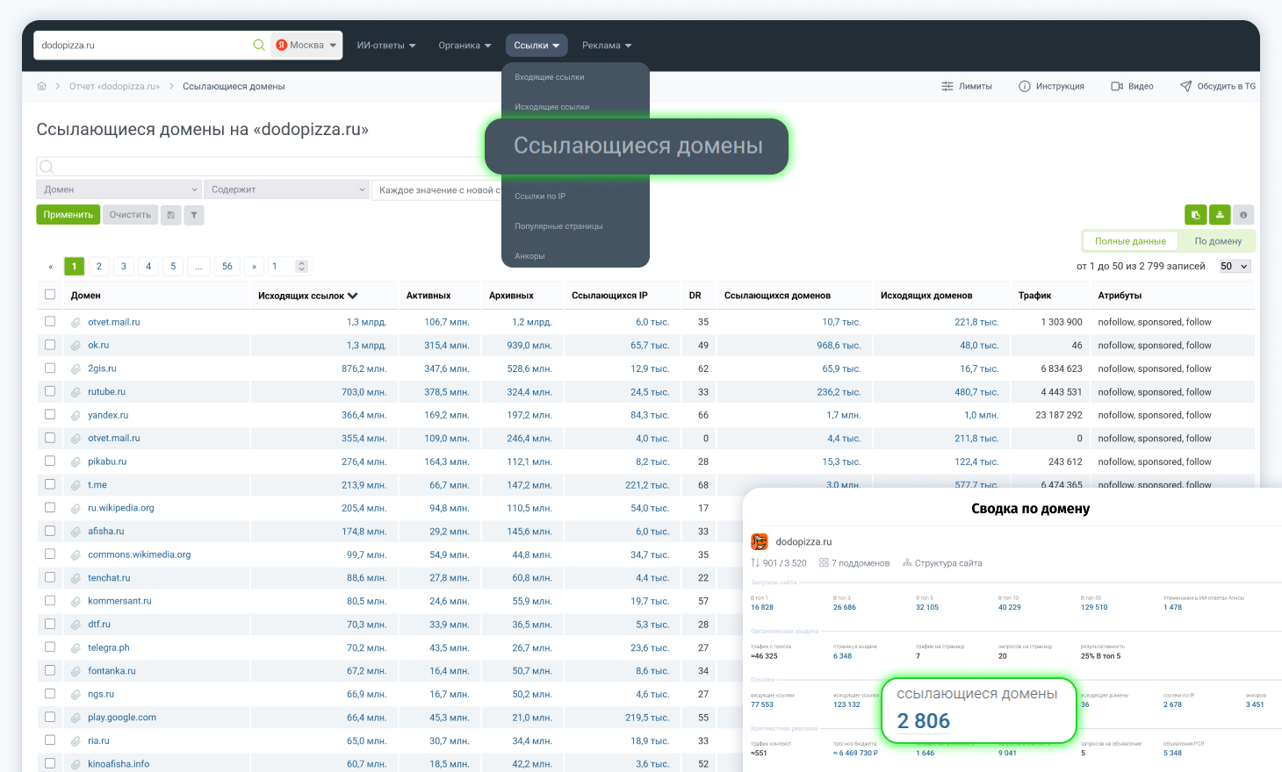Click the Лимиты sliders icon
This screenshot has height=772, width=1282.
pyautogui.click(x=947, y=86)
